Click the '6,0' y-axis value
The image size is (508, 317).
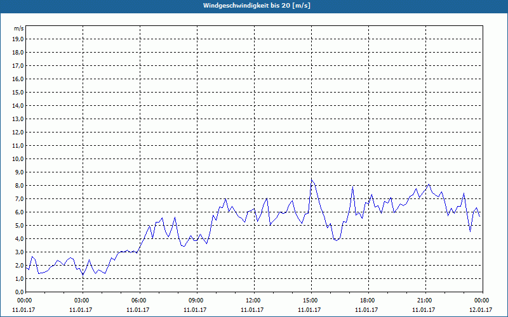pos(20,212)
